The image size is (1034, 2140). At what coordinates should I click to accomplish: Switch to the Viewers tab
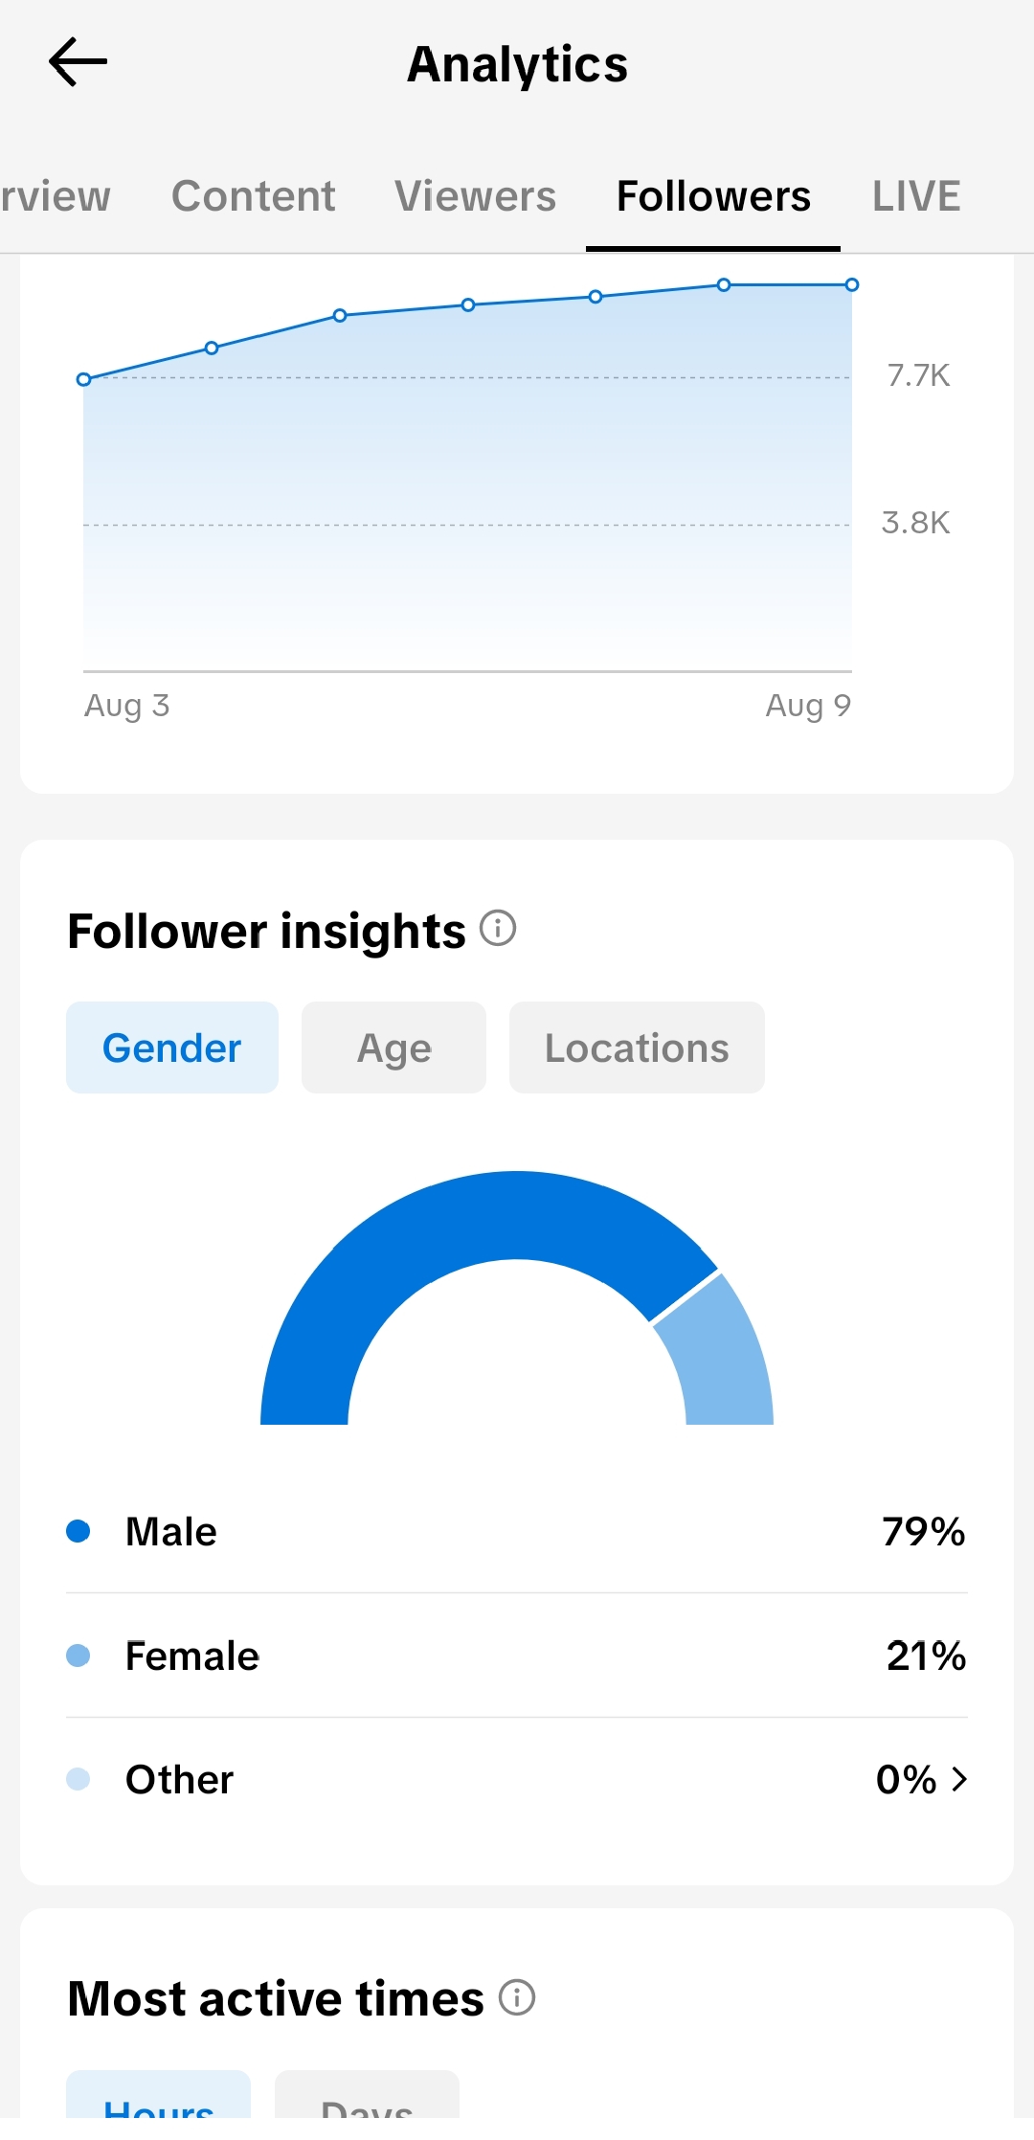pyautogui.click(x=476, y=196)
